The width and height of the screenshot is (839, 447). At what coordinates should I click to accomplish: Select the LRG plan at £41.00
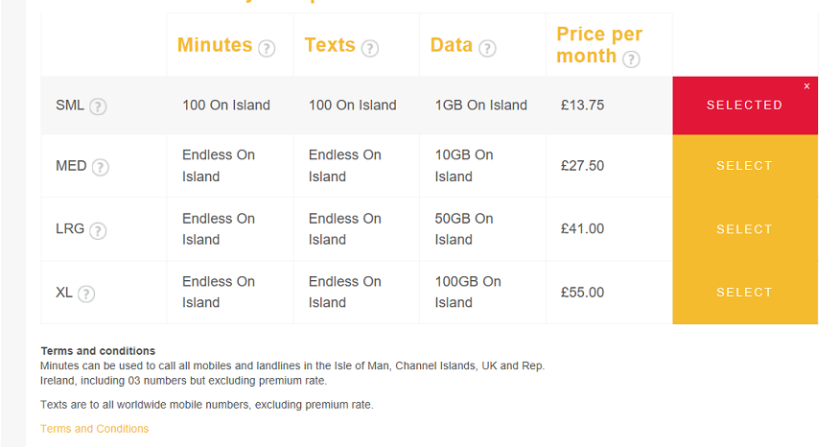[x=745, y=229]
